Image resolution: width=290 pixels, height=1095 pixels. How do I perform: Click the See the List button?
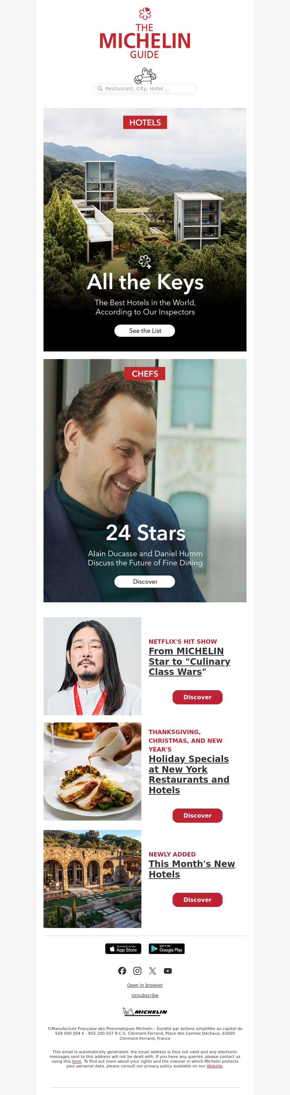145,331
